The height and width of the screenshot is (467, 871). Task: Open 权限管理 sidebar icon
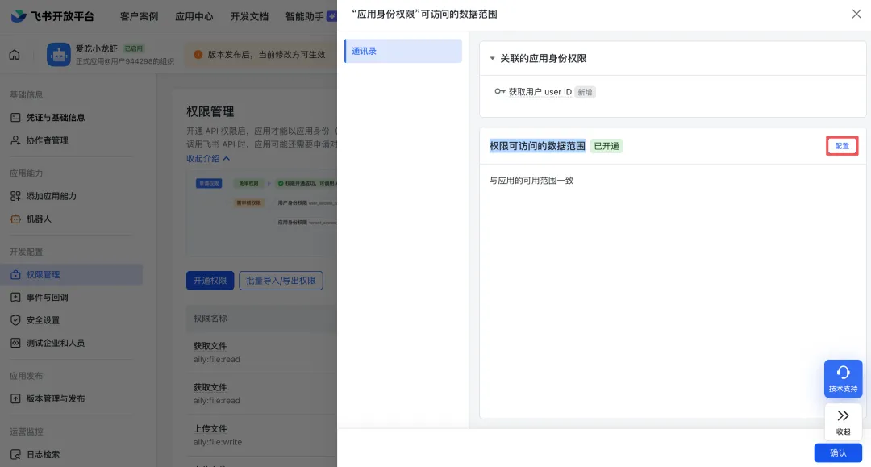pyautogui.click(x=15, y=274)
